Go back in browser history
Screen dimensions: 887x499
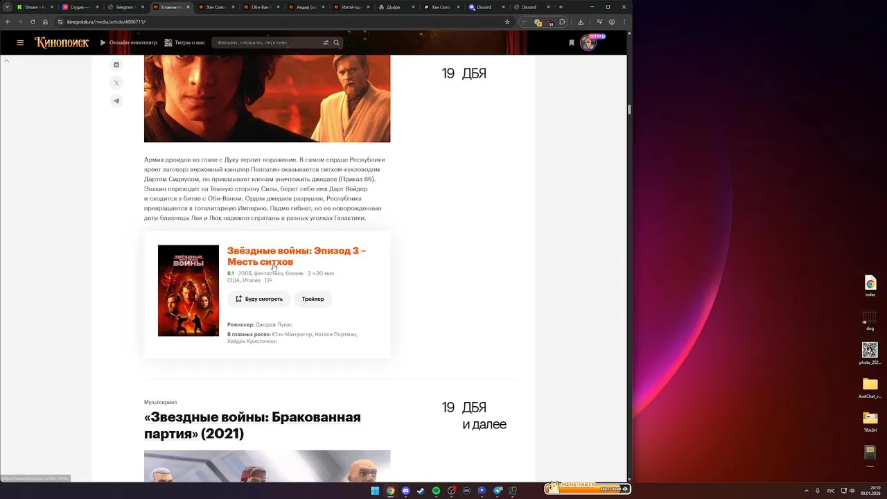(x=8, y=21)
